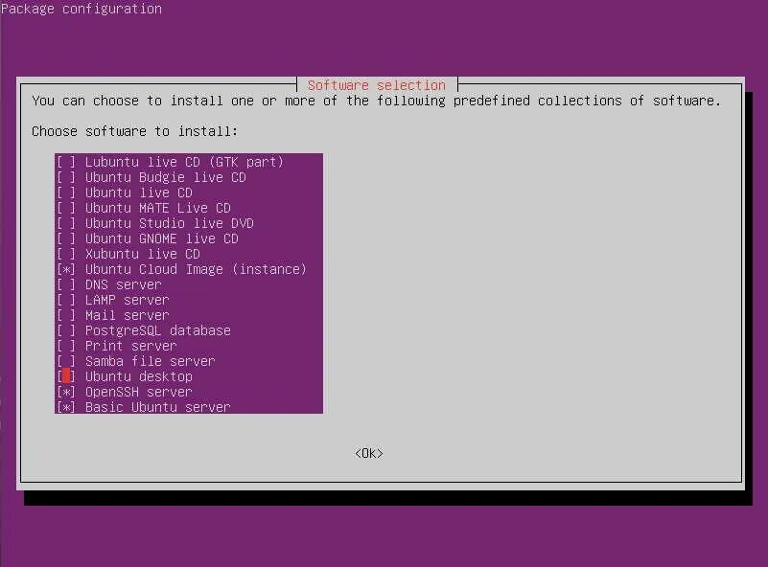This screenshot has width=768, height=567.
Task: Click the 'Ubuntu Studio live DVD' label
Action: pyautogui.click(x=170, y=223)
